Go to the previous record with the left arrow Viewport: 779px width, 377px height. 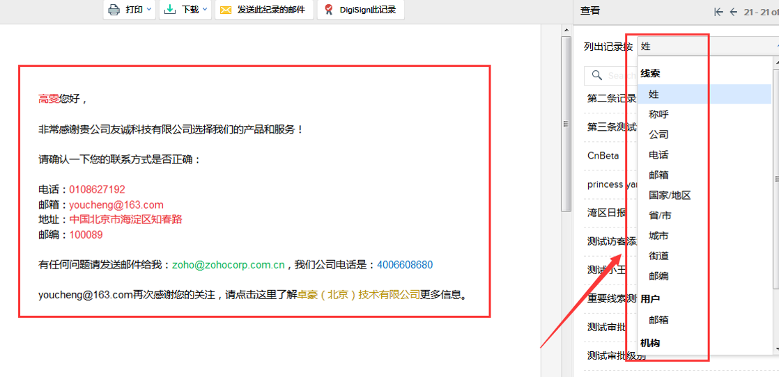click(x=733, y=12)
